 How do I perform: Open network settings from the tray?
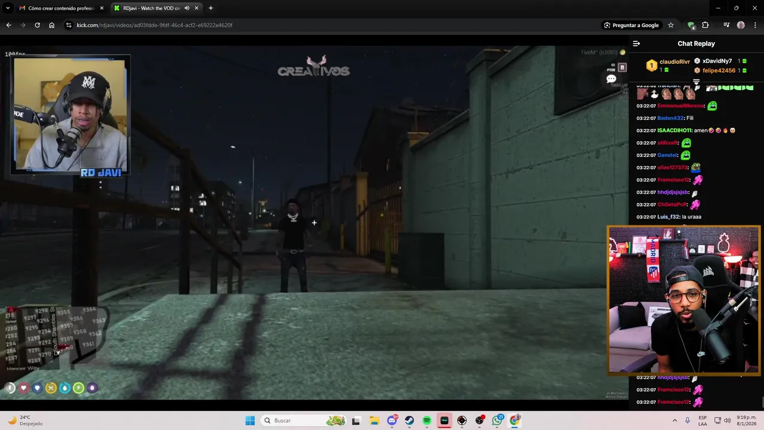(x=717, y=420)
